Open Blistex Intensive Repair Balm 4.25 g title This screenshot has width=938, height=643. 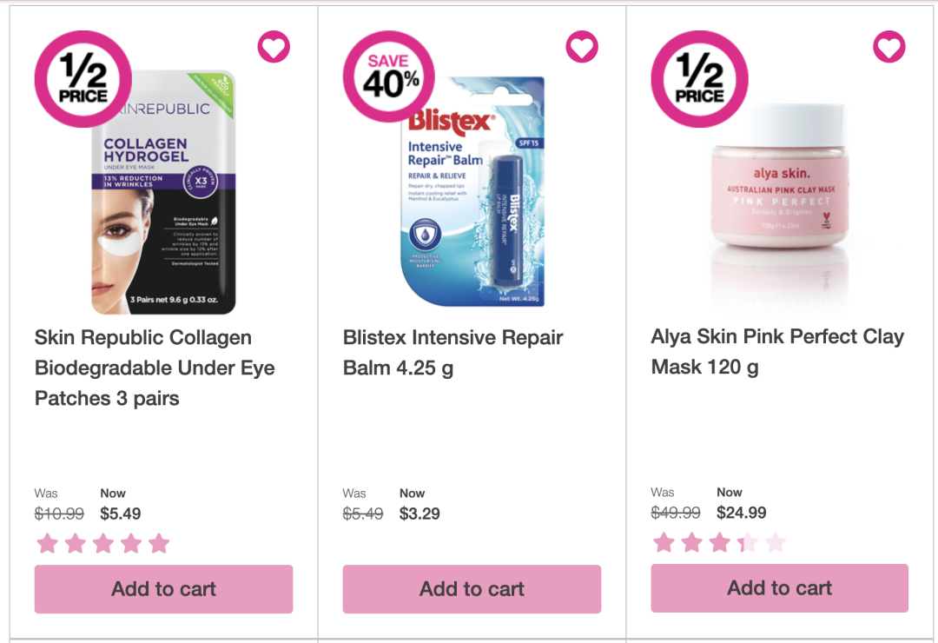(x=452, y=353)
